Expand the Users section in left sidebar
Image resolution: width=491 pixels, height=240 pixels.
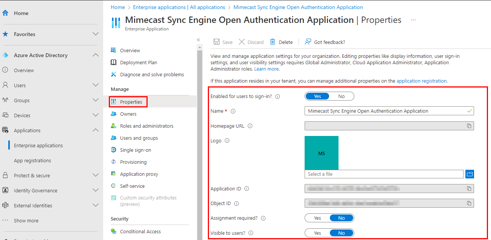[96, 85]
